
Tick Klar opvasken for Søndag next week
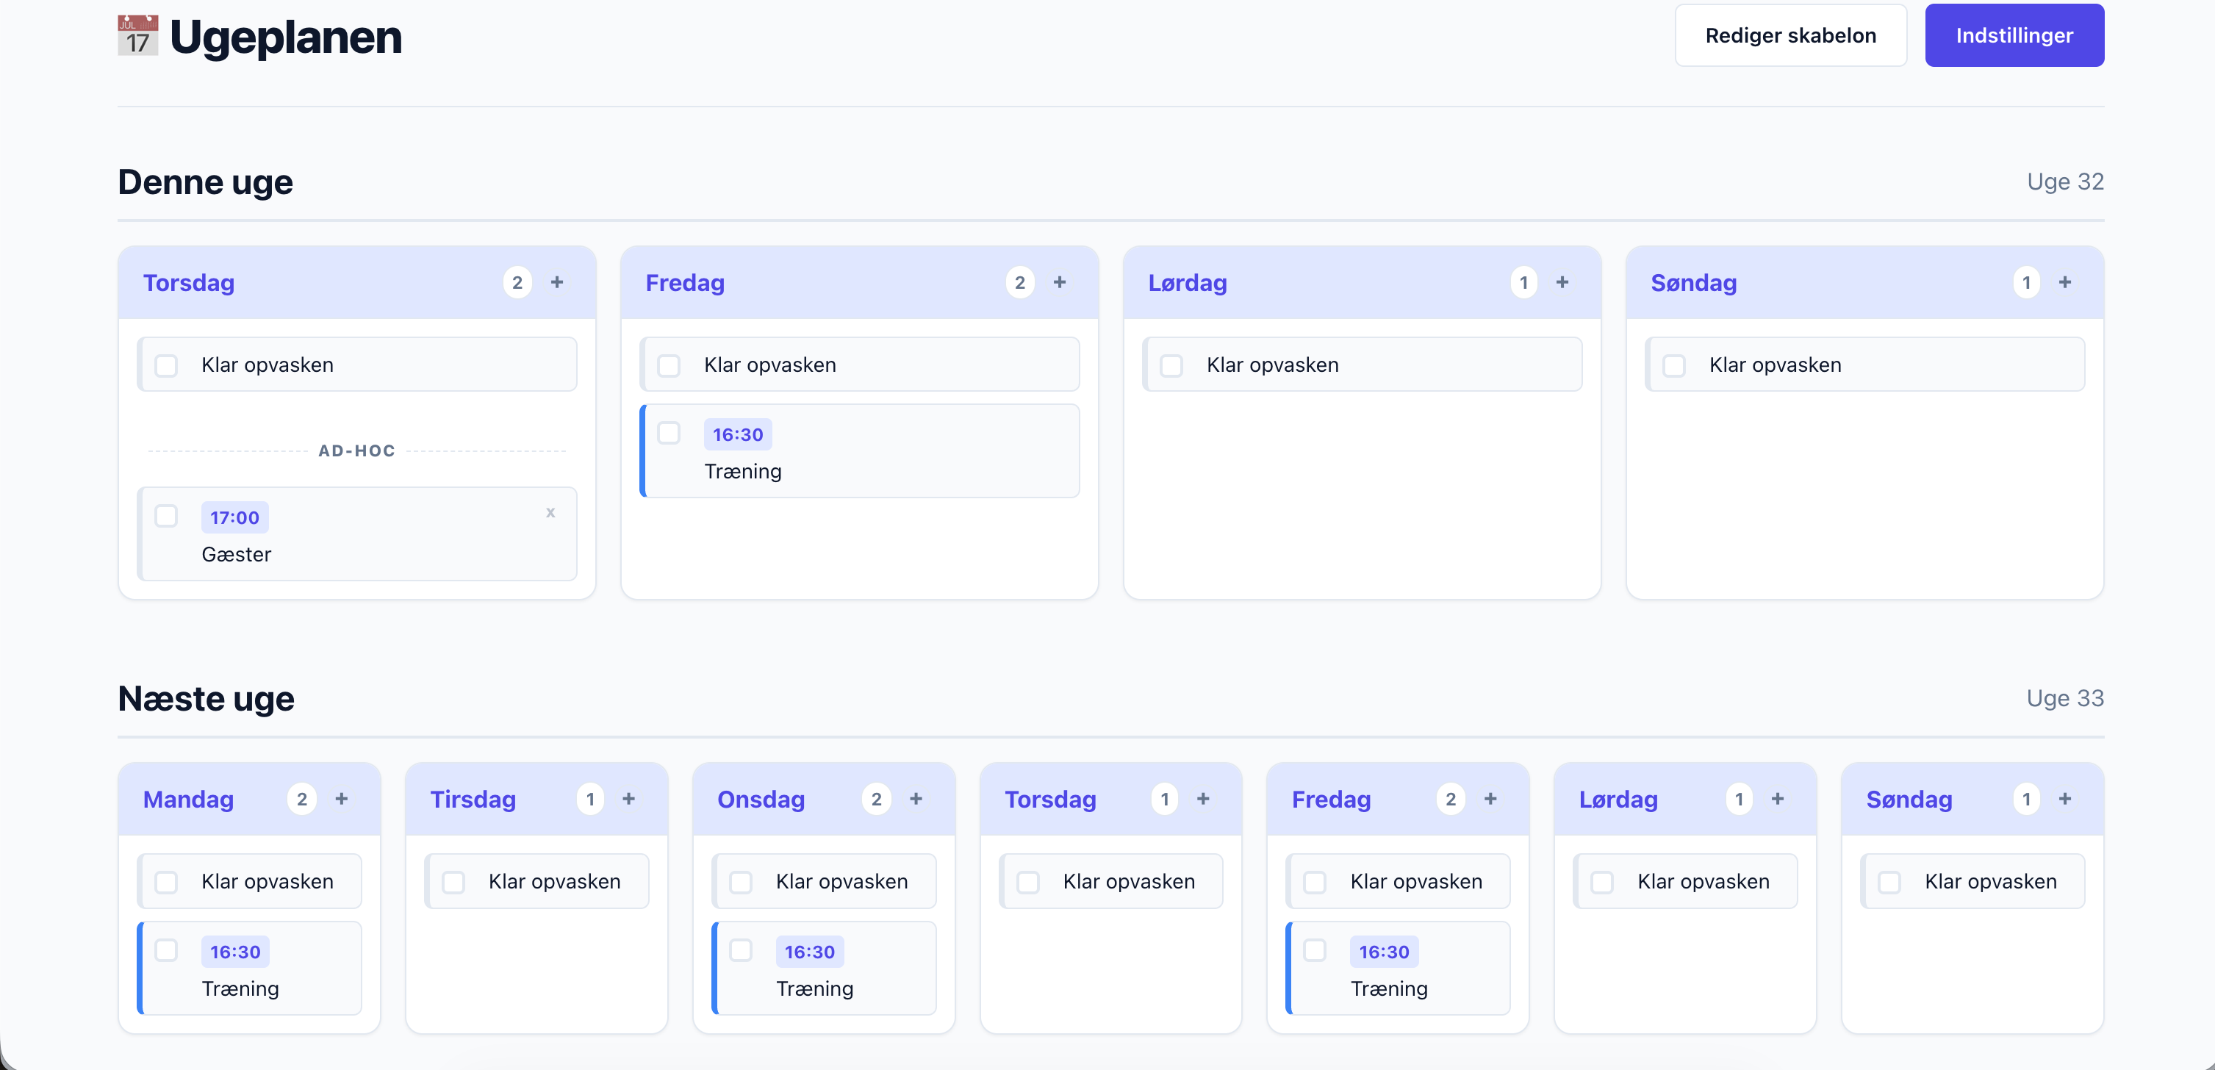[1889, 883]
